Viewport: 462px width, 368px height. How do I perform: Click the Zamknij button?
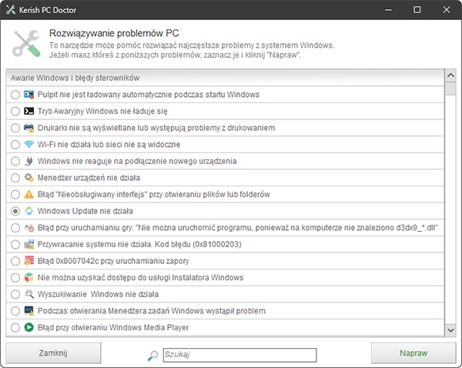[x=53, y=353]
